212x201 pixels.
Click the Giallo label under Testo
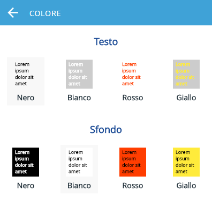pos(186,98)
